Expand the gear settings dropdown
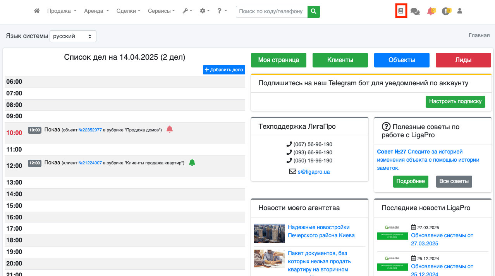This screenshot has width=495, height=276. point(205,11)
